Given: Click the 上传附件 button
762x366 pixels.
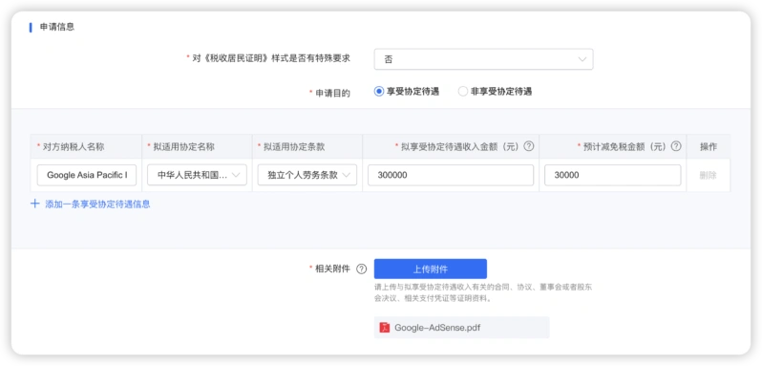Looking at the screenshot, I should coord(430,269).
